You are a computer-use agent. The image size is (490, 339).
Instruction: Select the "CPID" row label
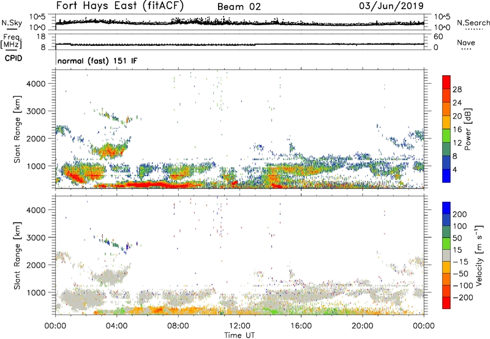point(13,58)
